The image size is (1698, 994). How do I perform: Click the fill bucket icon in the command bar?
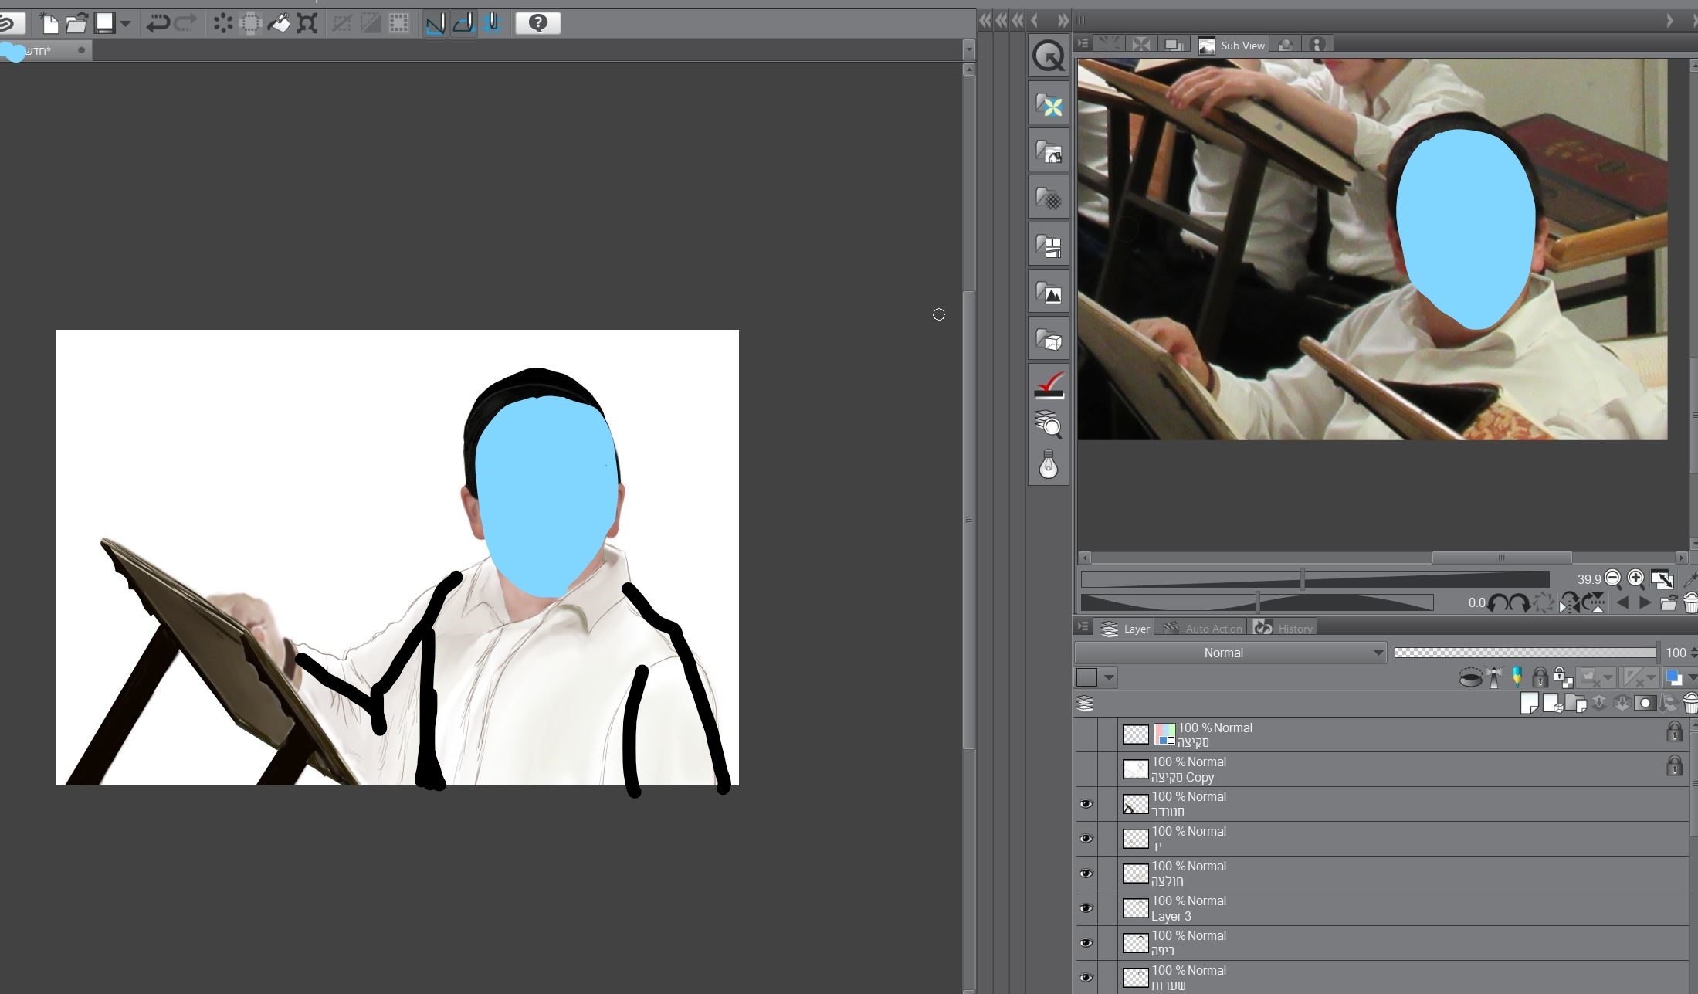coord(279,23)
